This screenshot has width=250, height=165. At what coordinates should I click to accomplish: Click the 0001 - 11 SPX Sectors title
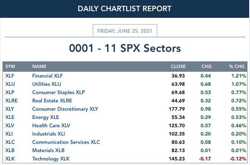click(125, 48)
